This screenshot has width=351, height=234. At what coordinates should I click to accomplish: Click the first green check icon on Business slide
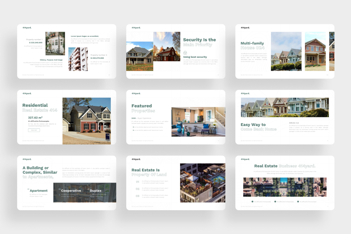point(253,202)
